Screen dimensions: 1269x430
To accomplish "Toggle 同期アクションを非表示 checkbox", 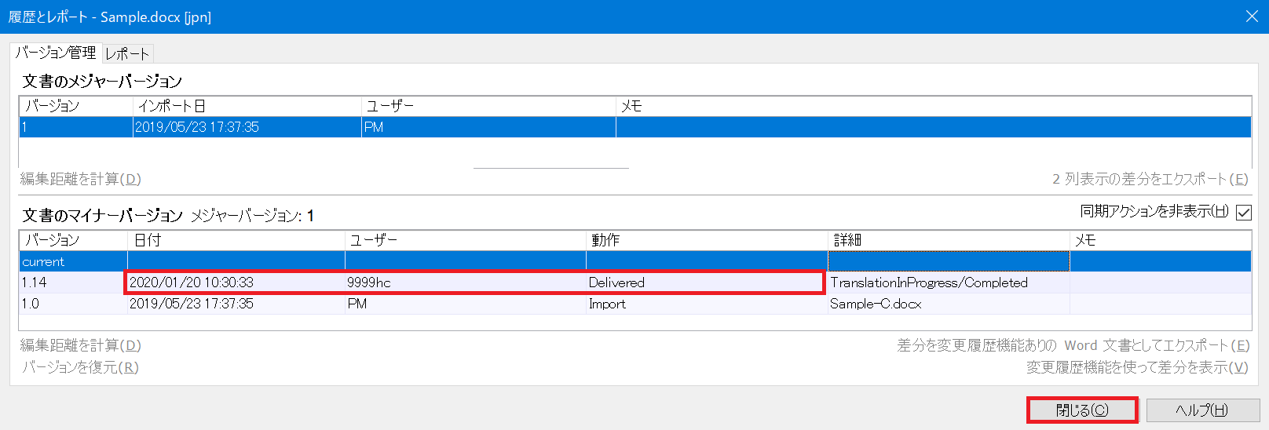I will [x=1244, y=212].
